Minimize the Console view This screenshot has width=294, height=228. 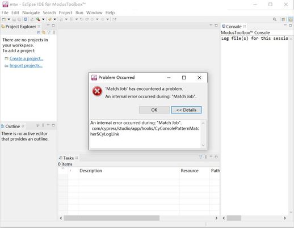click(x=285, y=25)
